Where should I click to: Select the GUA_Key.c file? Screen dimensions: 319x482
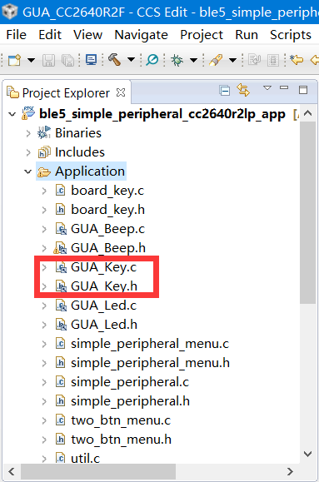[103, 267]
